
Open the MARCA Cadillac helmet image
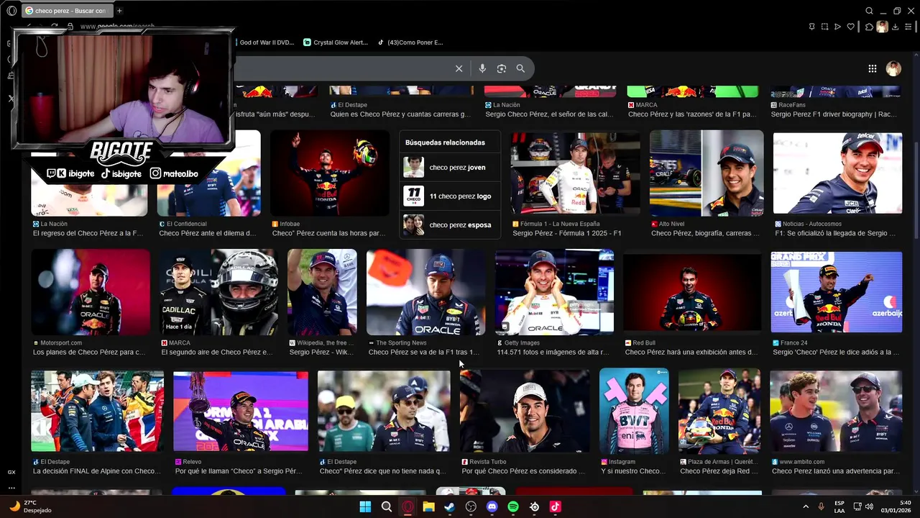218,292
